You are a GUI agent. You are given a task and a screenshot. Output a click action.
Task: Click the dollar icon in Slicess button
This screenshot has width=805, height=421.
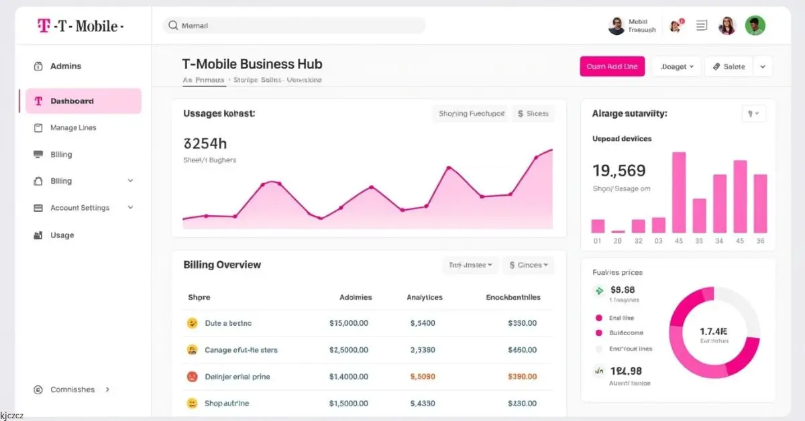click(521, 114)
